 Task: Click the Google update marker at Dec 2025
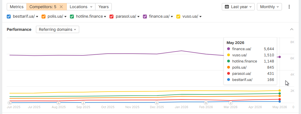157,103
